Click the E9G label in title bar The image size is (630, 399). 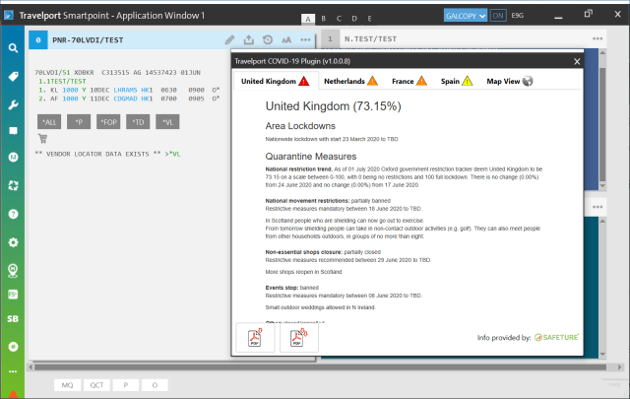click(x=518, y=16)
